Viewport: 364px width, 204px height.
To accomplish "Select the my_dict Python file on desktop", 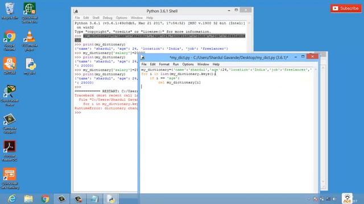I will click(x=30, y=66).
